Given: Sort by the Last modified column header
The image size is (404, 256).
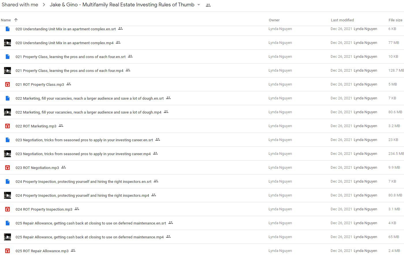Looking at the screenshot, I should [342, 20].
